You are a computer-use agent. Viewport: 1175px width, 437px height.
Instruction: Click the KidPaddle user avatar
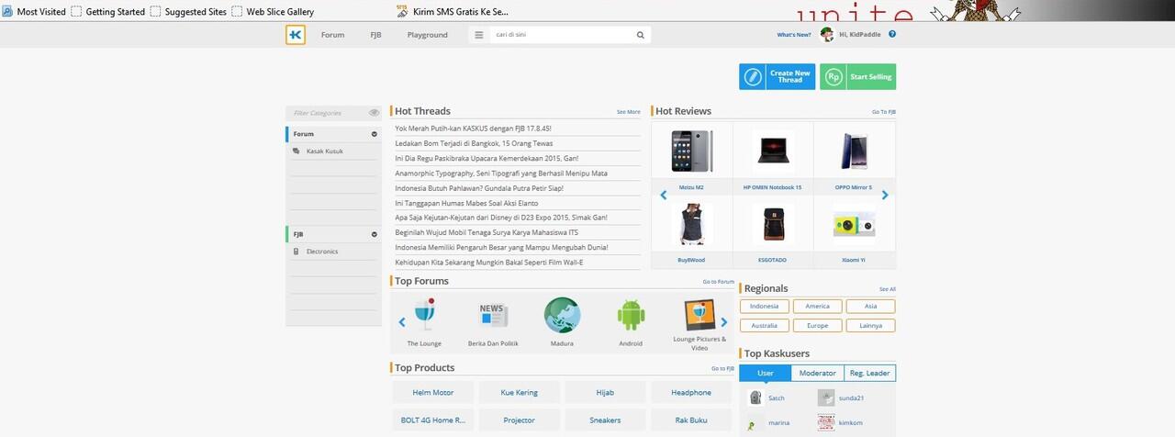[x=827, y=34]
